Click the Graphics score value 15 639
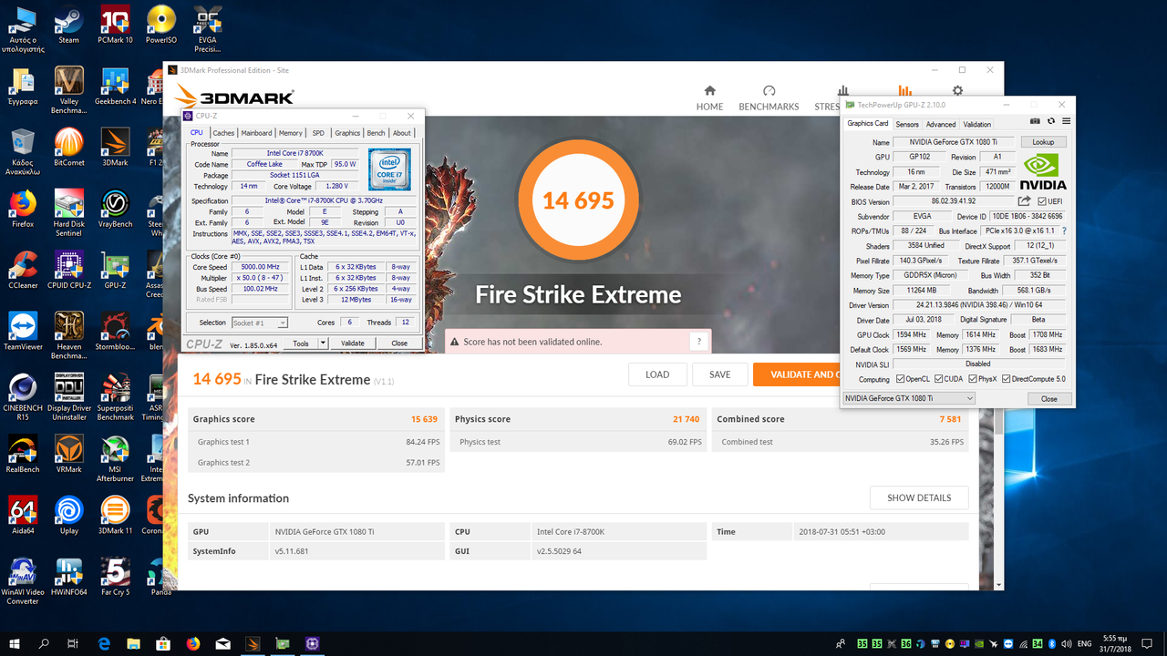Screen dimensions: 1167x656 pos(424,419)
